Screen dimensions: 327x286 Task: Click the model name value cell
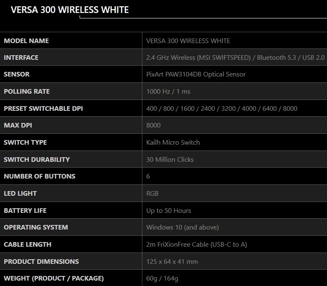[x=188, y=41]
